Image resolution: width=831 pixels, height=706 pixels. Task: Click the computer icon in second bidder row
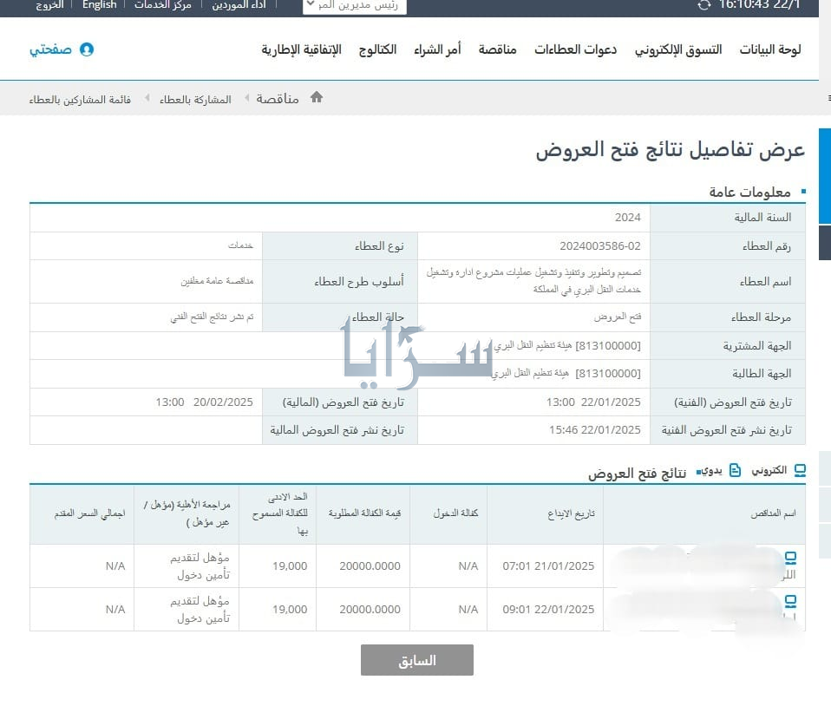789,600
